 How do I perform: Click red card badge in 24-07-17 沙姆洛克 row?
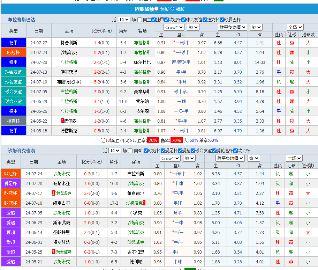(53, 193)
